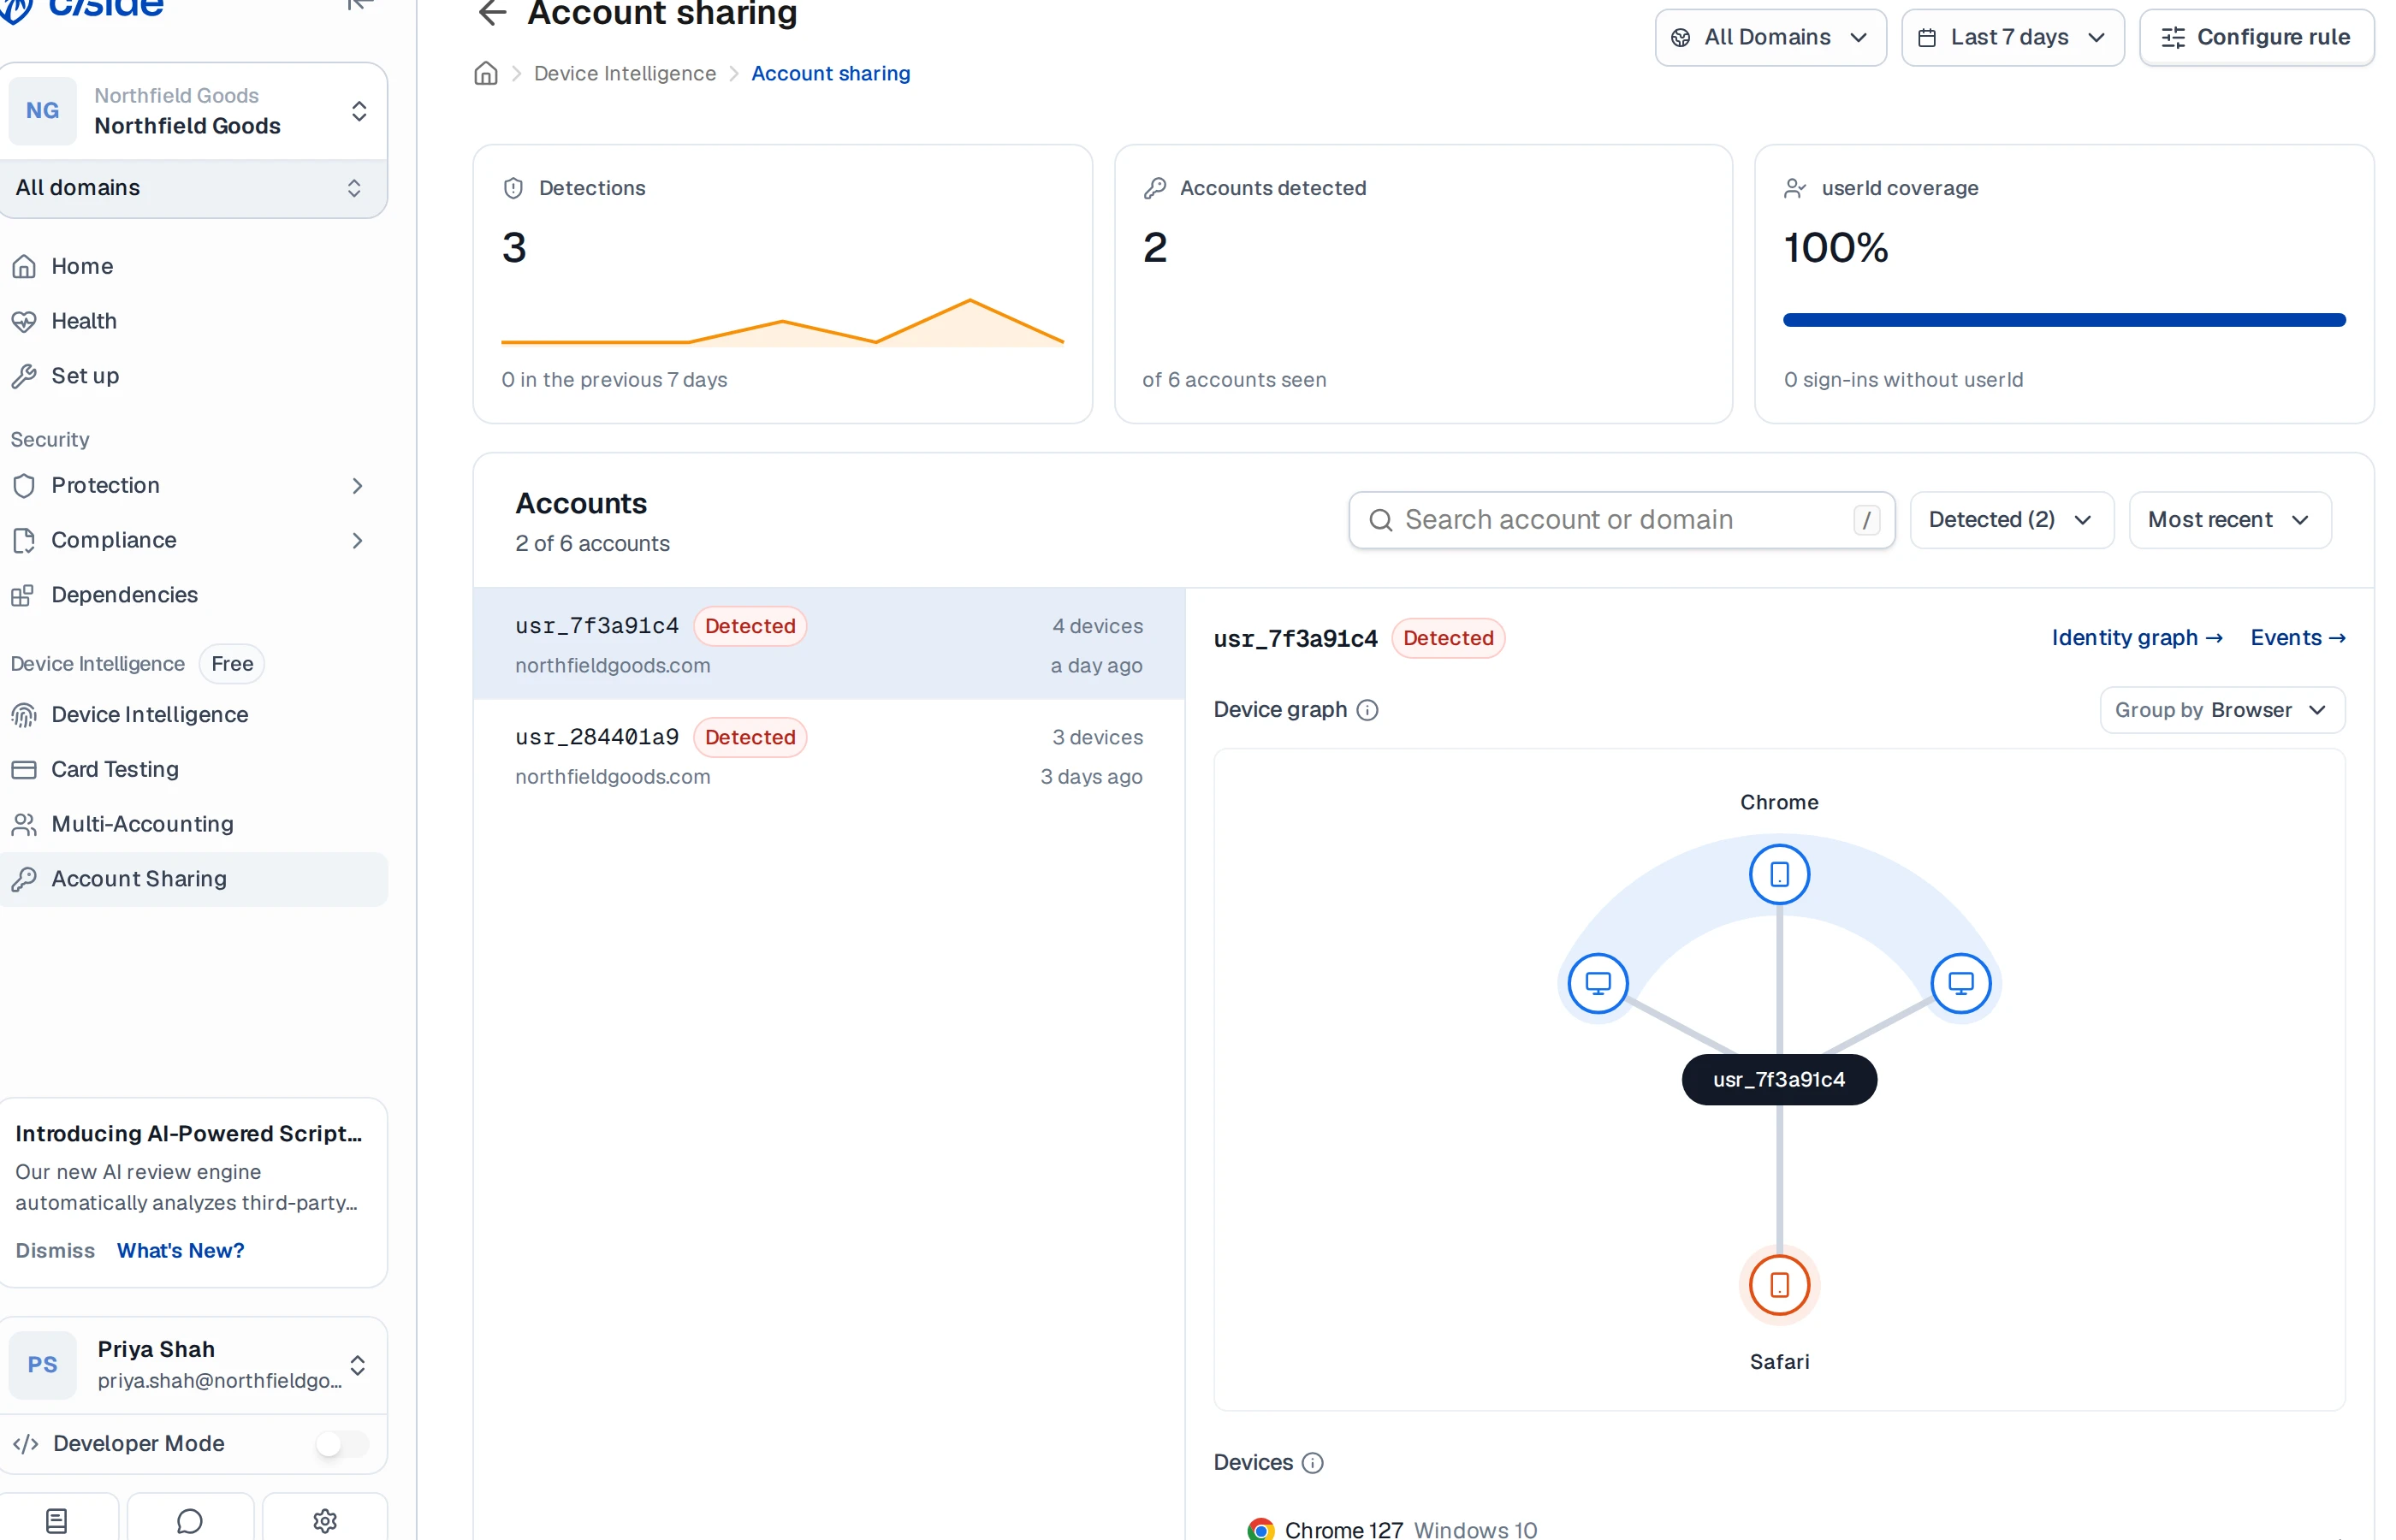Select the orange Safari mobile device node

tap(1779, 1284)
